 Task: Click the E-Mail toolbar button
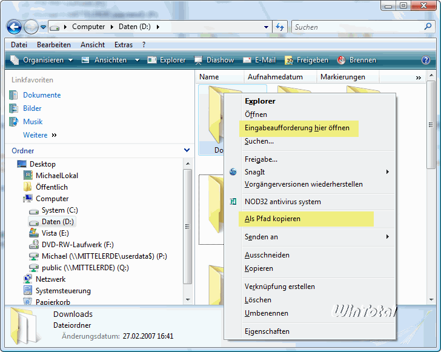[x=259, y=60]
